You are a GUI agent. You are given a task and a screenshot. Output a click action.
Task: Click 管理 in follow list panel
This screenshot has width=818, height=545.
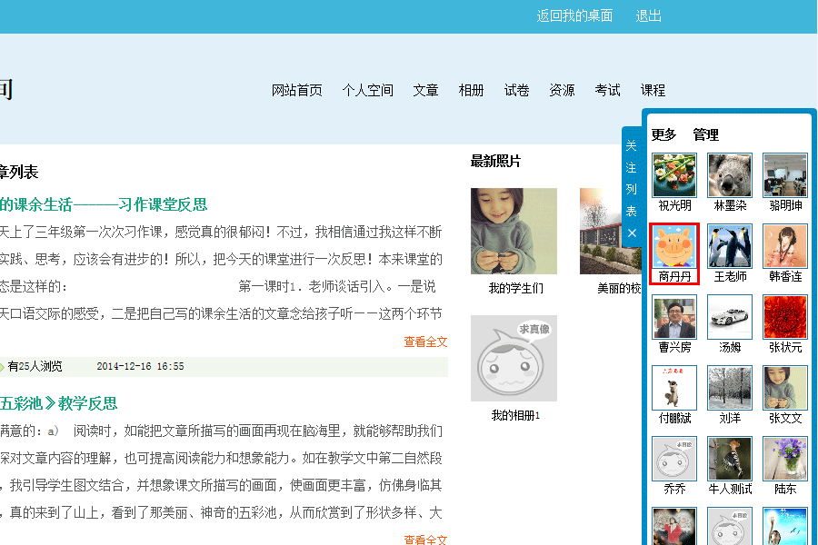pos(706,134)
